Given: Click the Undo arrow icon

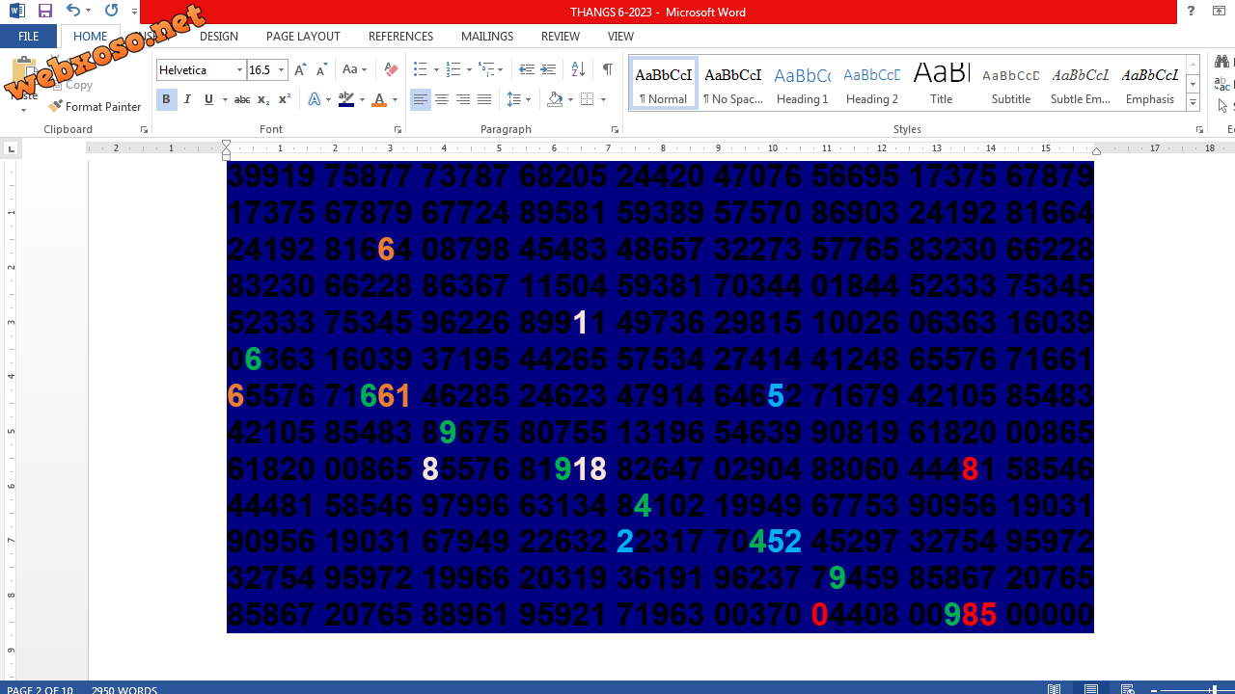Looking at the screenshot, I should pos(73,11).
